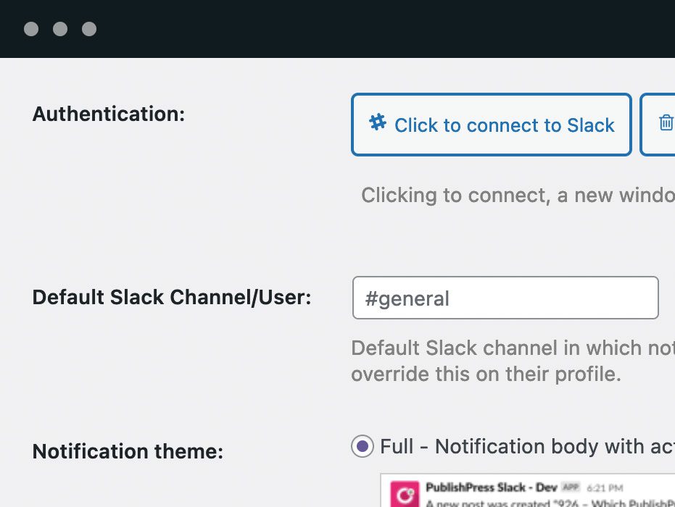Click the 'Default Slack Channel/User:' label

point(172,297)
